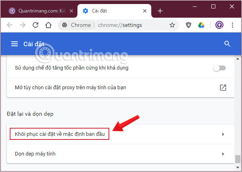
Task: Expand Dọn dẹp máy tính arrow
Action: pos(223,154)
